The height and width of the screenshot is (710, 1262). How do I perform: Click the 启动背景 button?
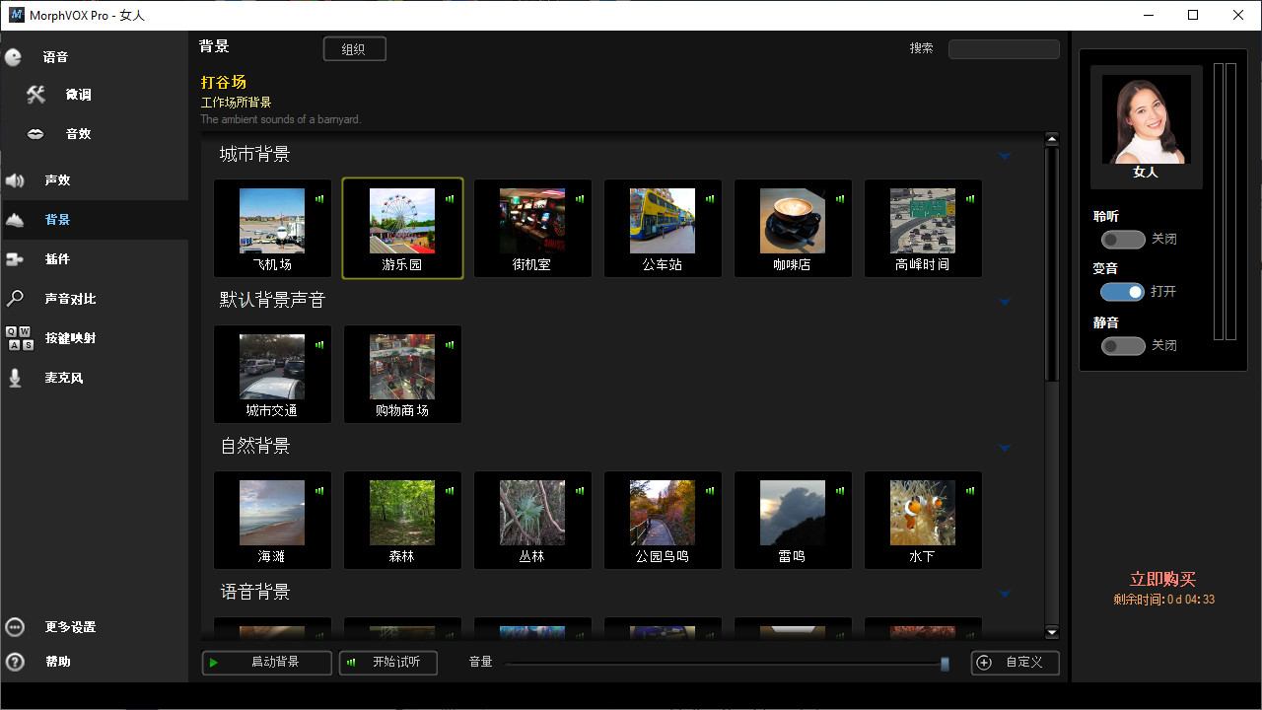pyautogui.click(x=267, y=663)
